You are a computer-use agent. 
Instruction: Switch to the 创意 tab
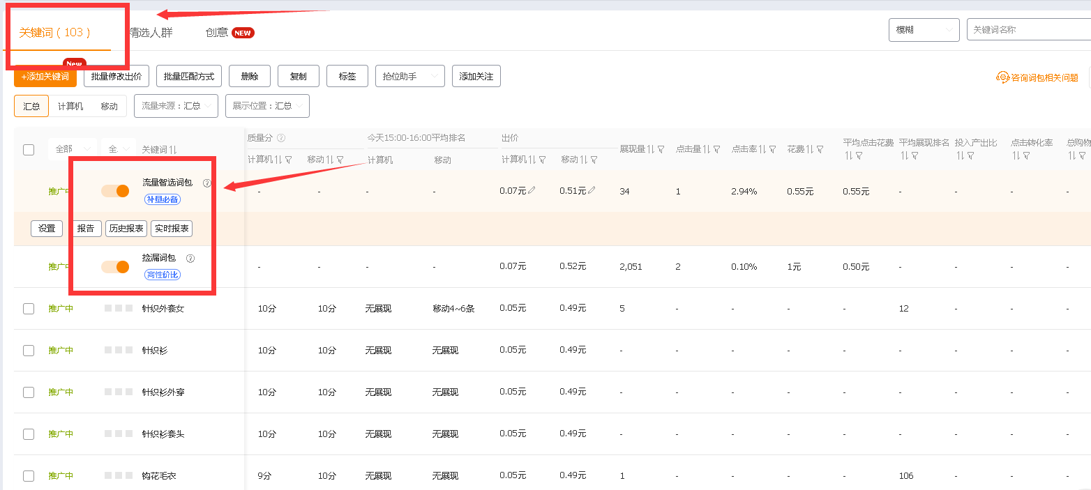(x=217, y=33)
